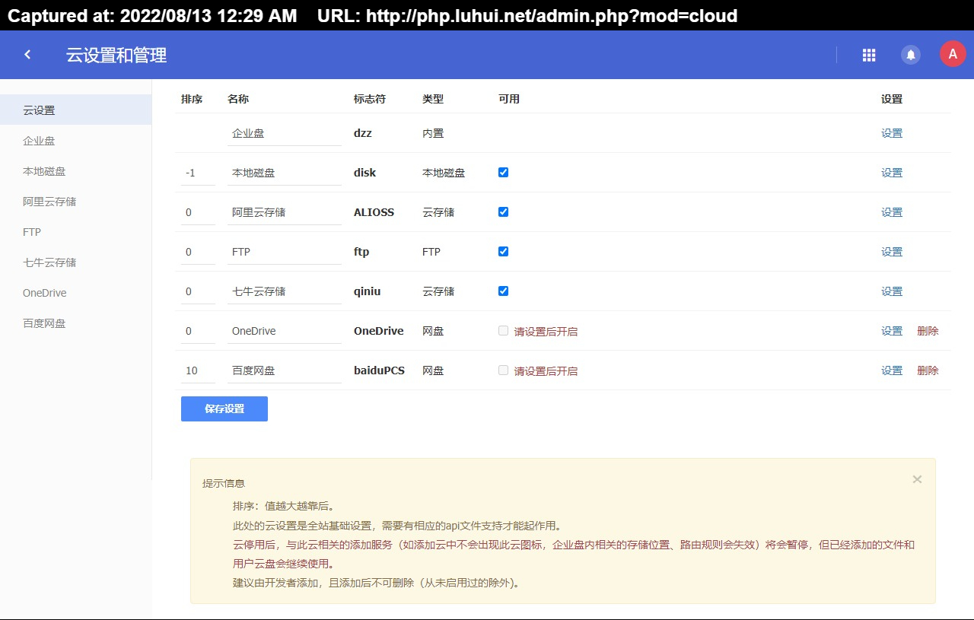
Task: Open 本地磁盘 in the sidebar
Action: (75, 171)
